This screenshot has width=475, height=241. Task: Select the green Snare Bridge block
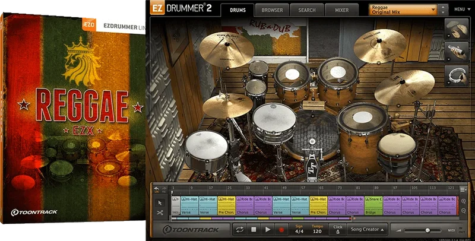point(373,205)
